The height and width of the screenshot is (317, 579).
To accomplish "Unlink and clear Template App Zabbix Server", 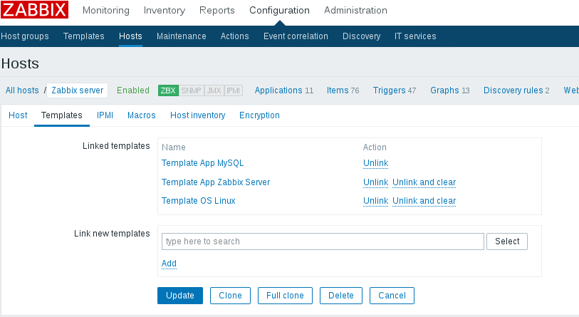I will tap(424, 182).
